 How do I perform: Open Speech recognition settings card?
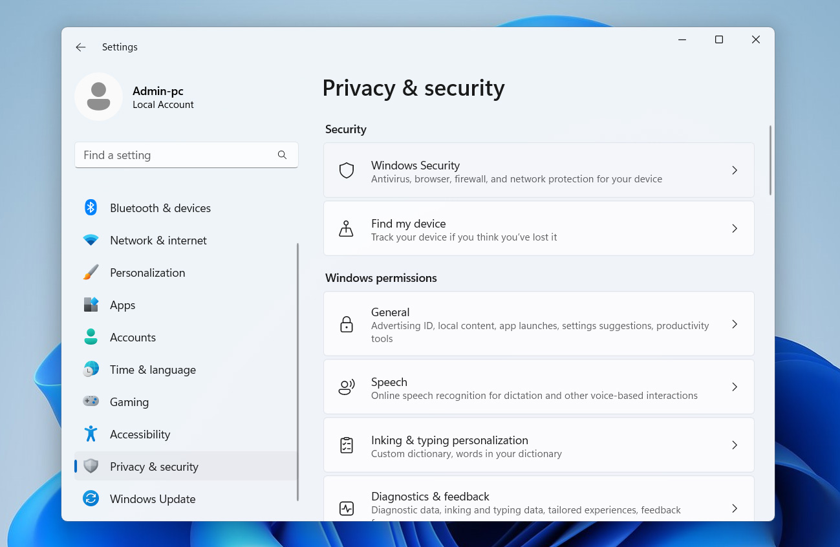click(539, 387)
